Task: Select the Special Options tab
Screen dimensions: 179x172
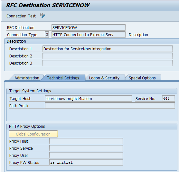Action: point(142,78)
